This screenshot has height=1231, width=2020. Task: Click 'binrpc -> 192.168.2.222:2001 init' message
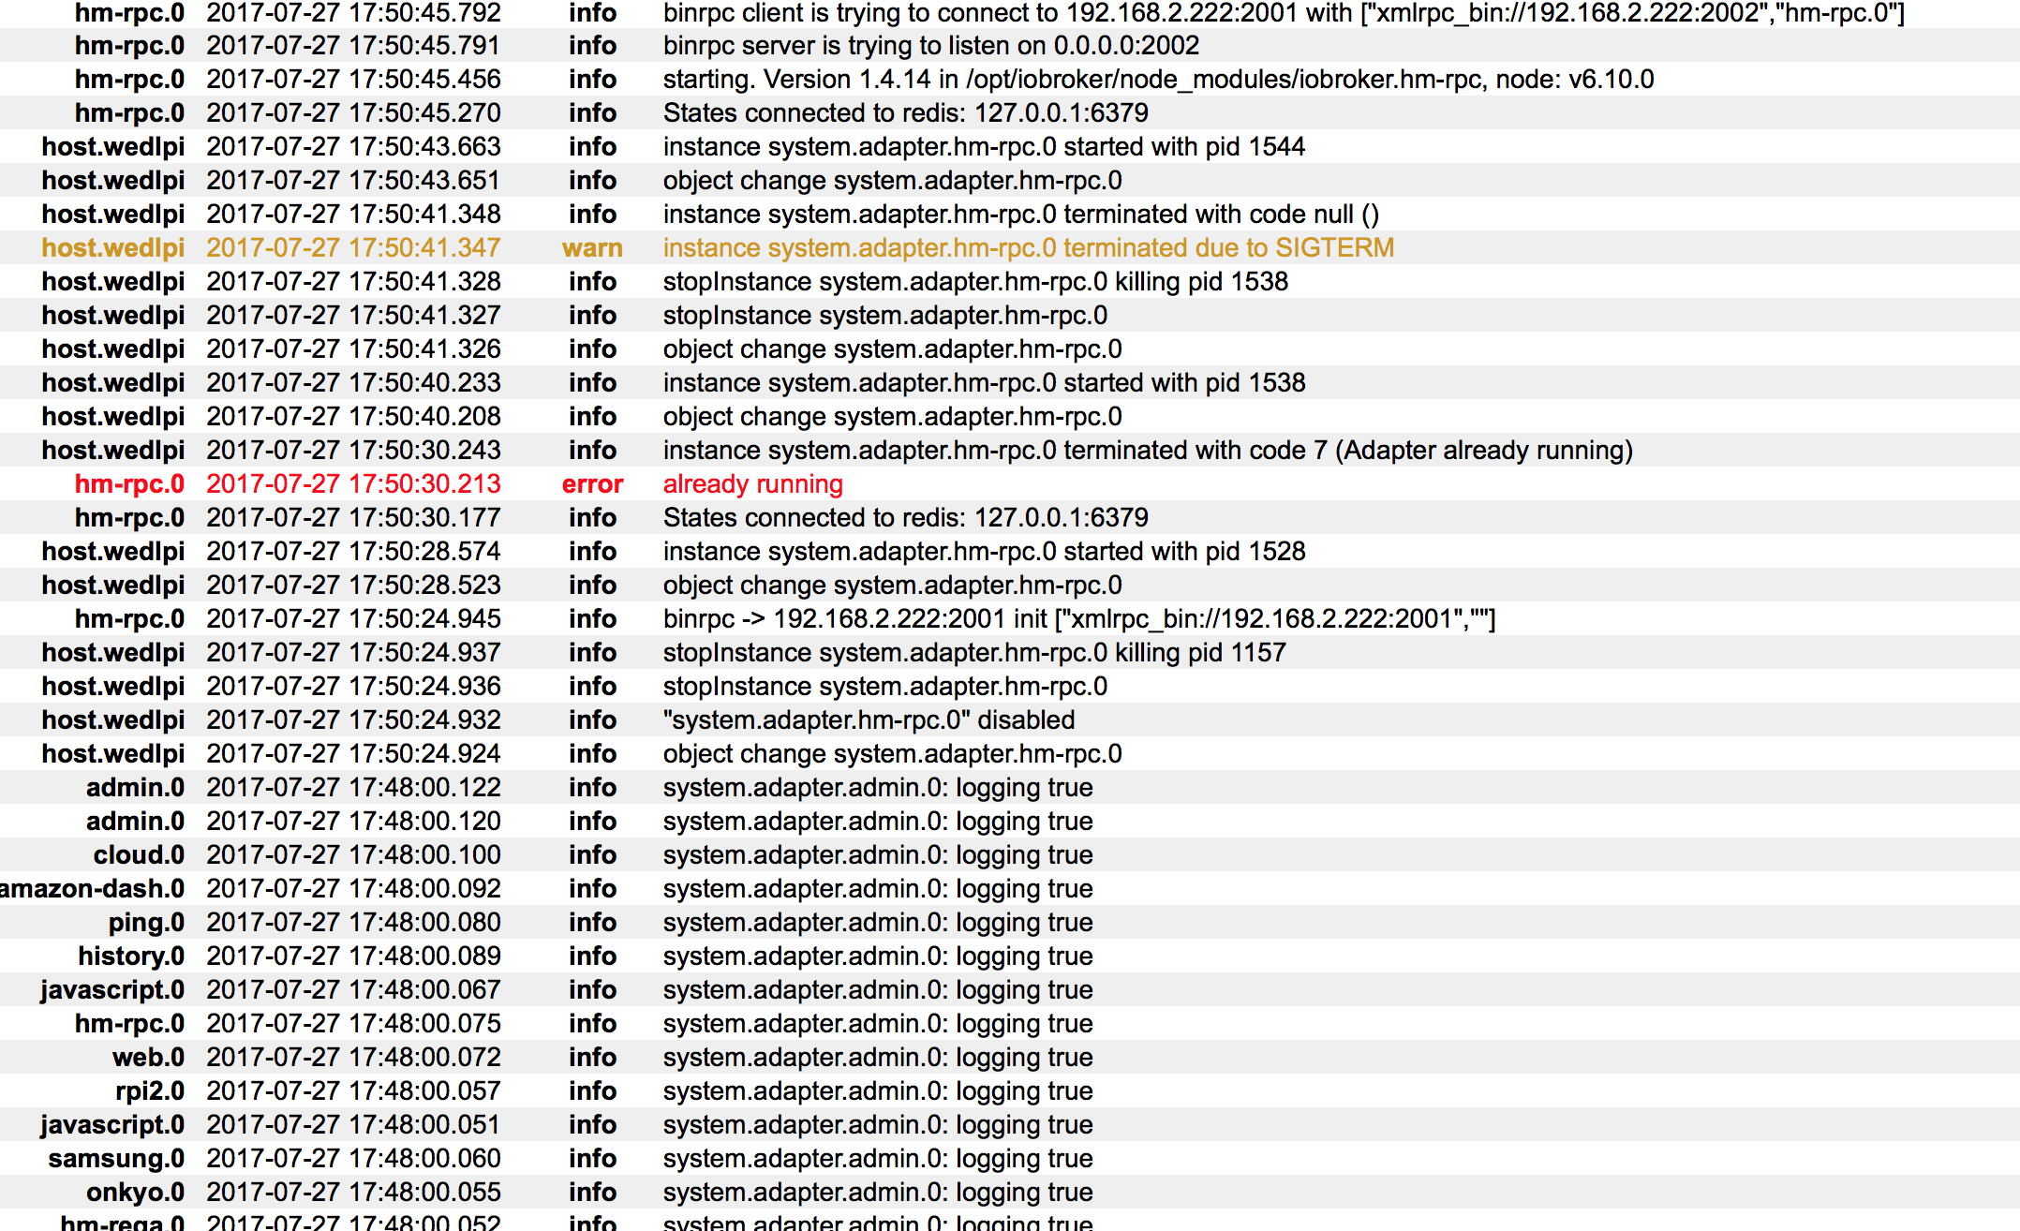[x=1078, y=618]
